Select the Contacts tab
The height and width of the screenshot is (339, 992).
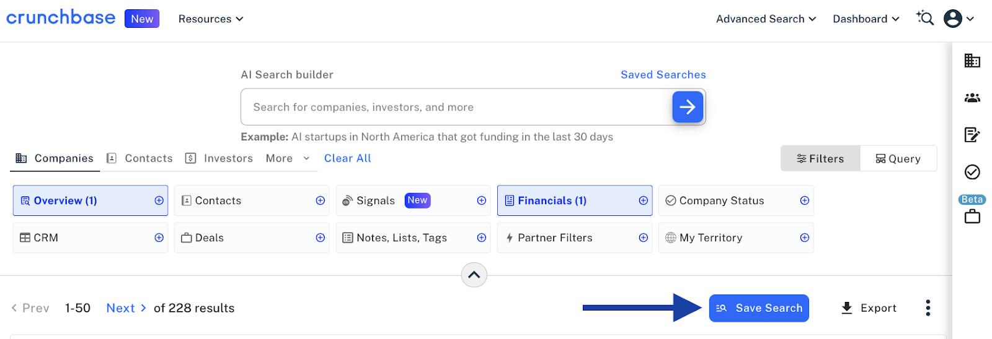[139, 158]
